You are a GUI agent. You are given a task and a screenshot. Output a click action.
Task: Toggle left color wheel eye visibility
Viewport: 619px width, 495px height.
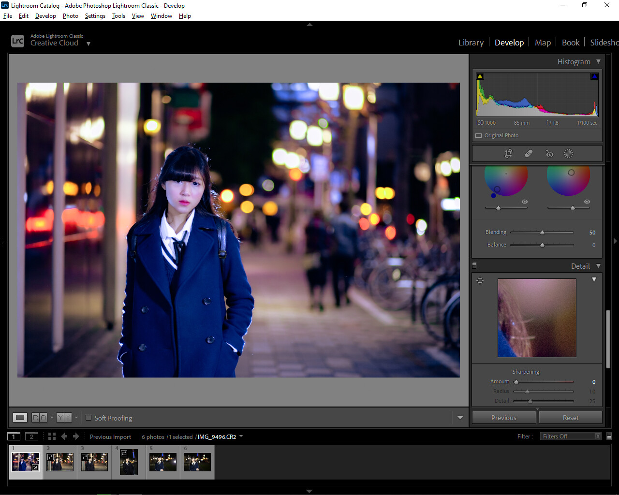point(524,202)
